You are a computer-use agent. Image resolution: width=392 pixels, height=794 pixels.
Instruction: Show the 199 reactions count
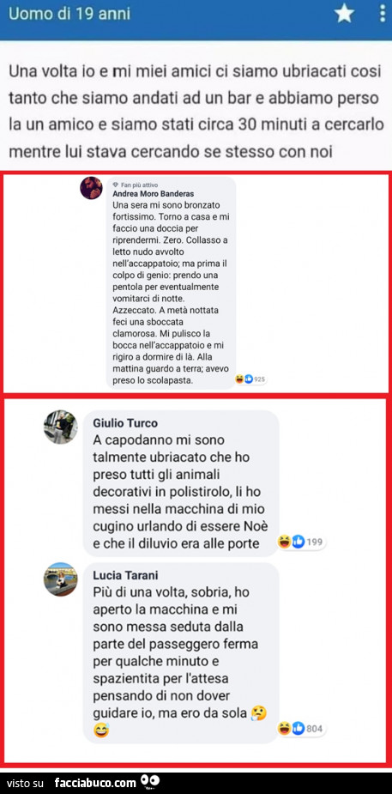[x=314, y=542]
